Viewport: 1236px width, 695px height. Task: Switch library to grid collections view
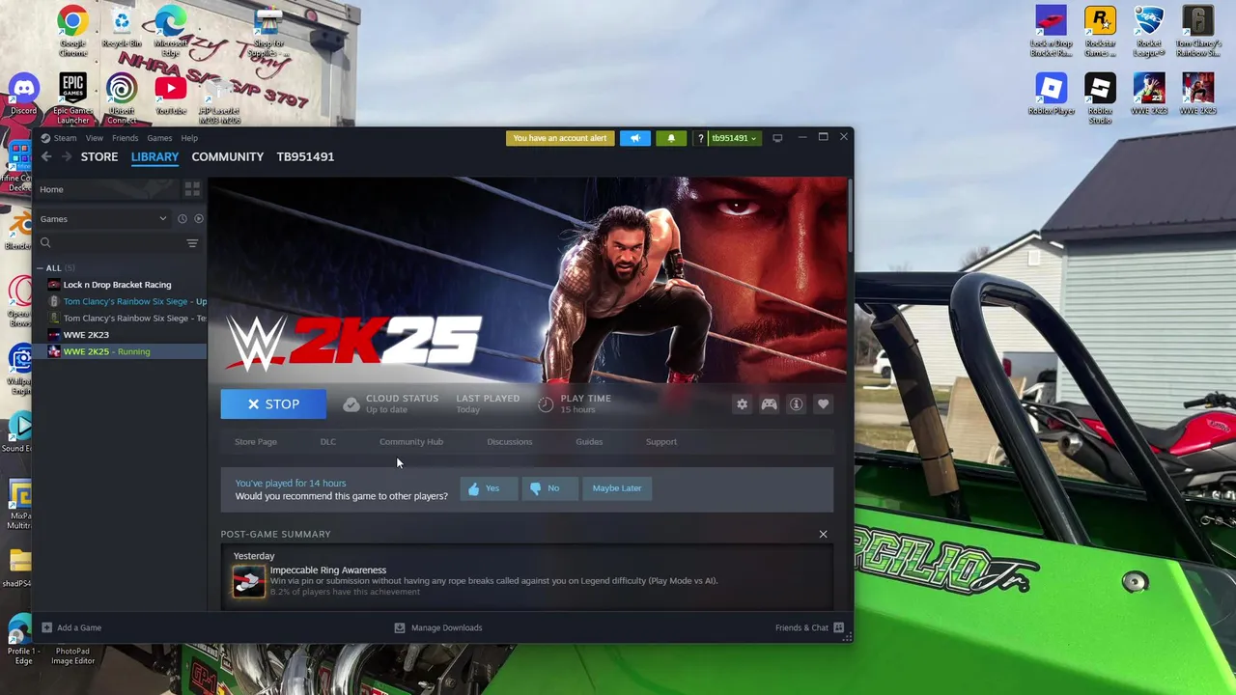(x=192, y=189)
